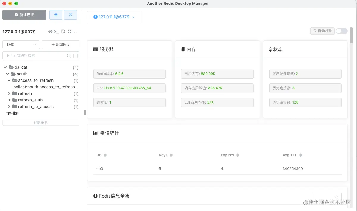Click the Lua占用内存: 37K tag
The width and height of the screenshot is (357, 211).
point(217,102)
